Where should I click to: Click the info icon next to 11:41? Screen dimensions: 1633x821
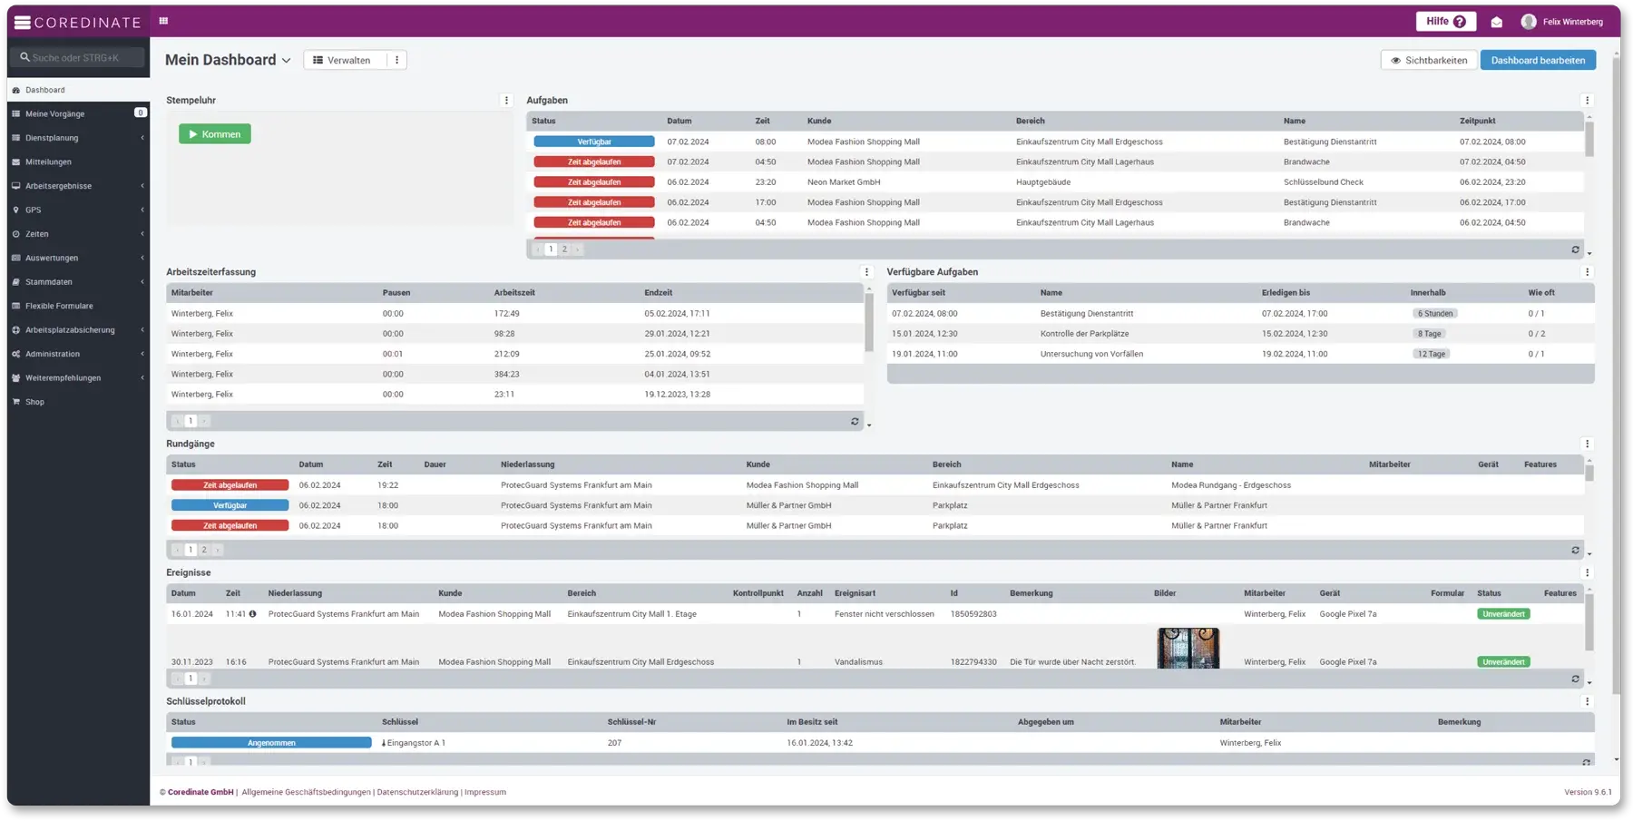click(252, 614)
